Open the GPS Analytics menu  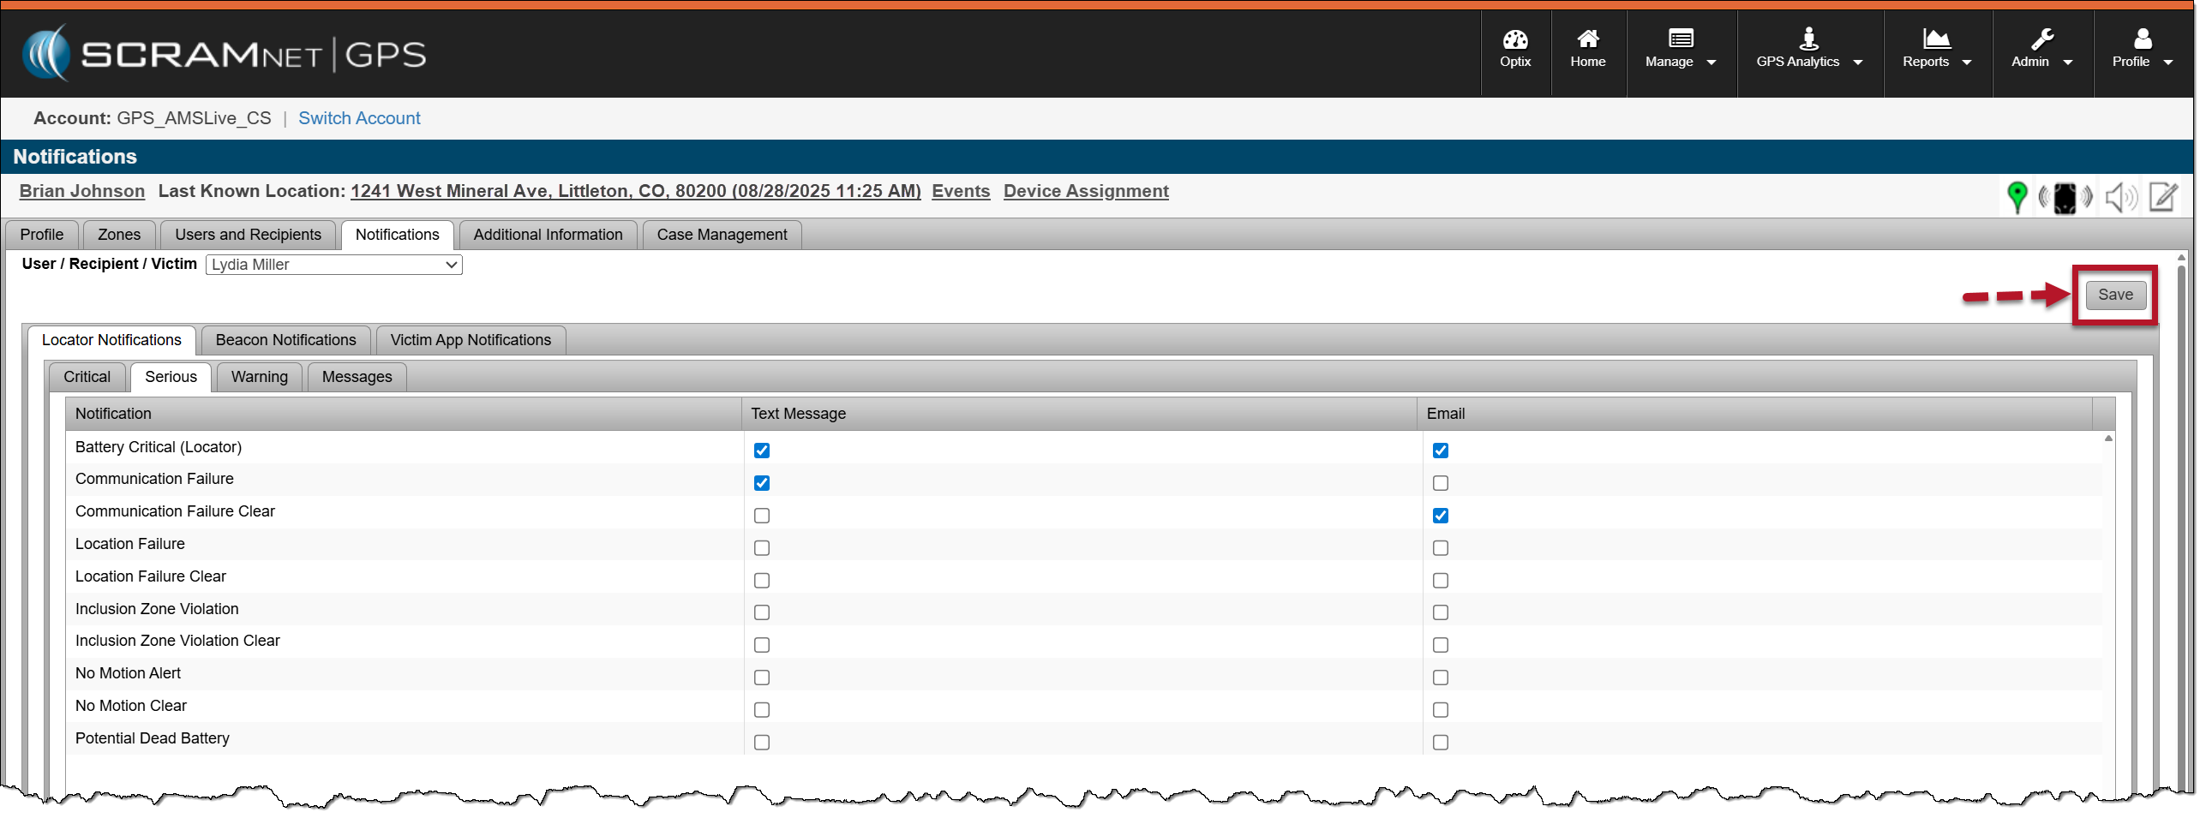coord(1808,50)
